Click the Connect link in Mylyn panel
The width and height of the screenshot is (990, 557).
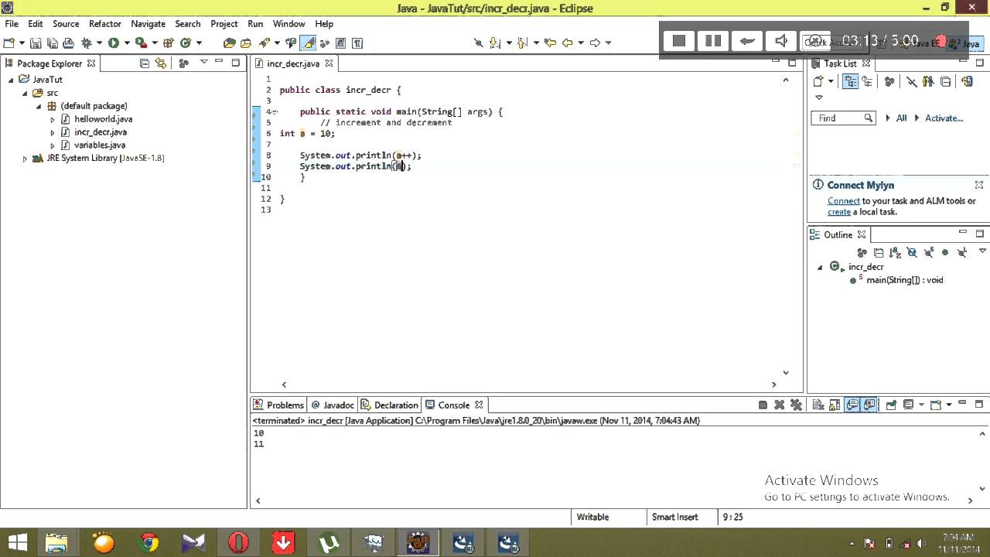point(844,200)
